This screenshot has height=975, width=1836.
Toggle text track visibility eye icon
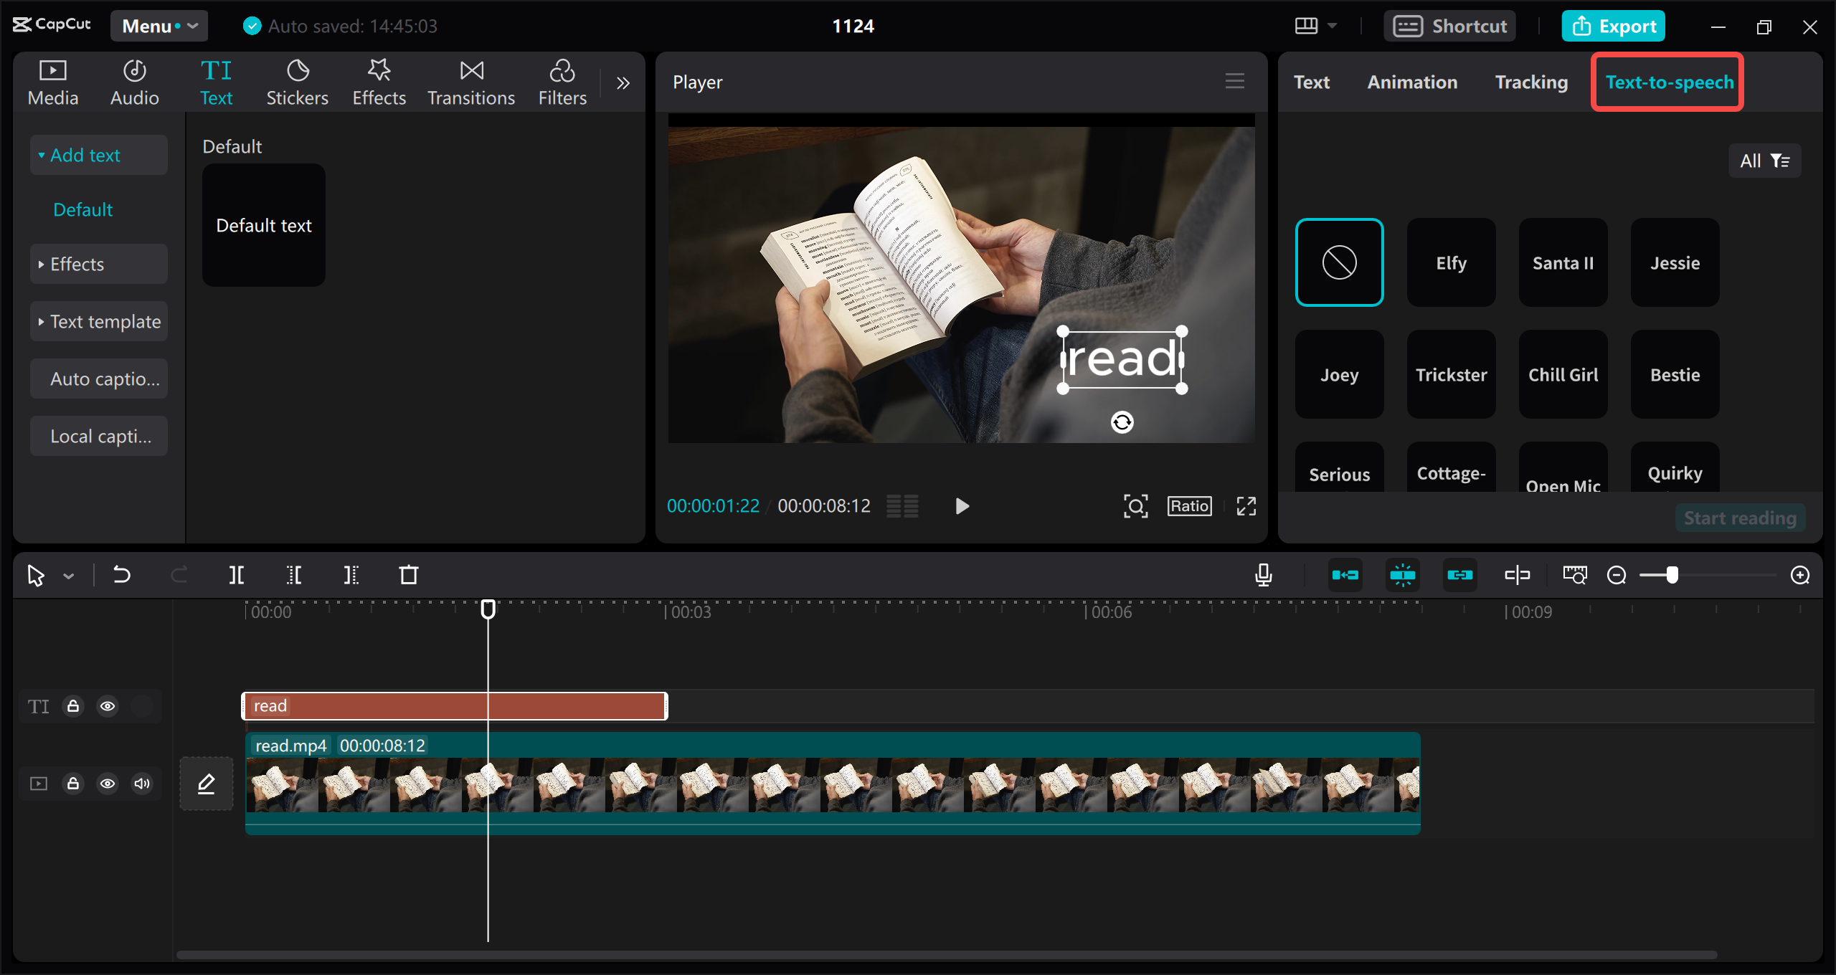pos(108,706)
